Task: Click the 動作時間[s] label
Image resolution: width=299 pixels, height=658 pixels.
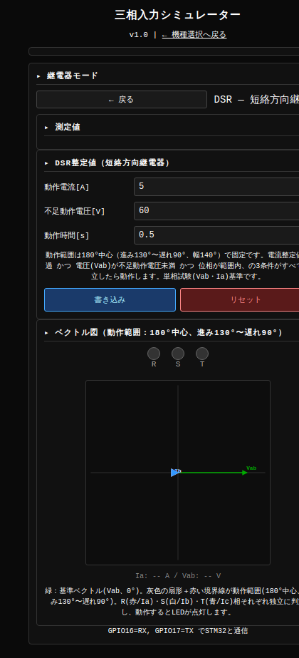Action: pos(67,236)
